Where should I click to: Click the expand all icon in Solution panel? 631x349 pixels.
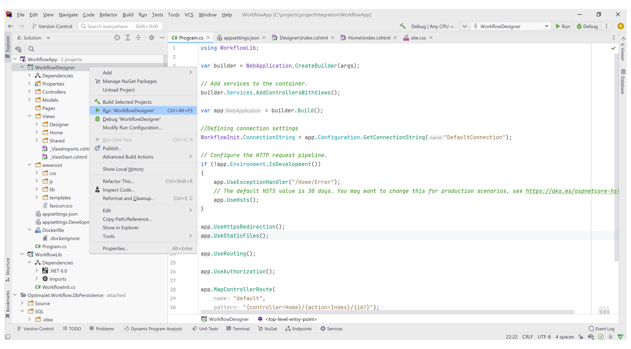tap(128, 38)
